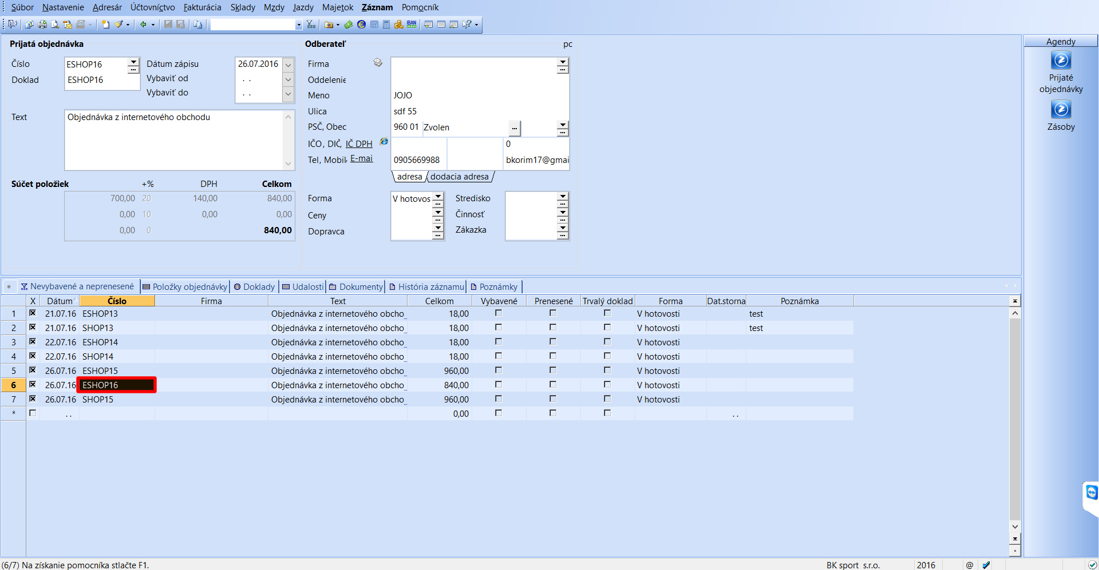The height and width of the screenshot is (570, 1099).
Task: Click the IČ DPH link
Action: 359,144
